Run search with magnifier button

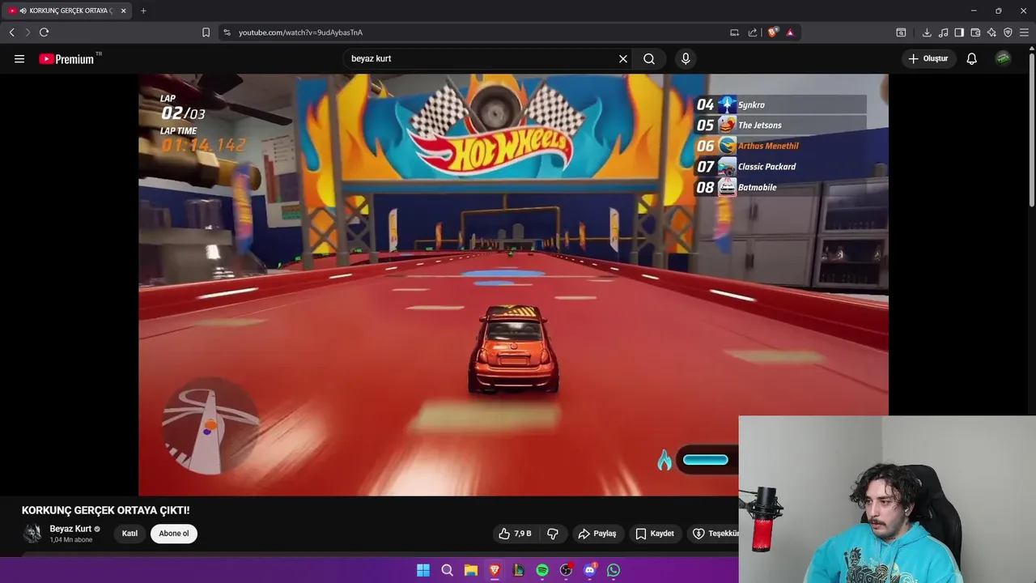click(x=649, y=58)
